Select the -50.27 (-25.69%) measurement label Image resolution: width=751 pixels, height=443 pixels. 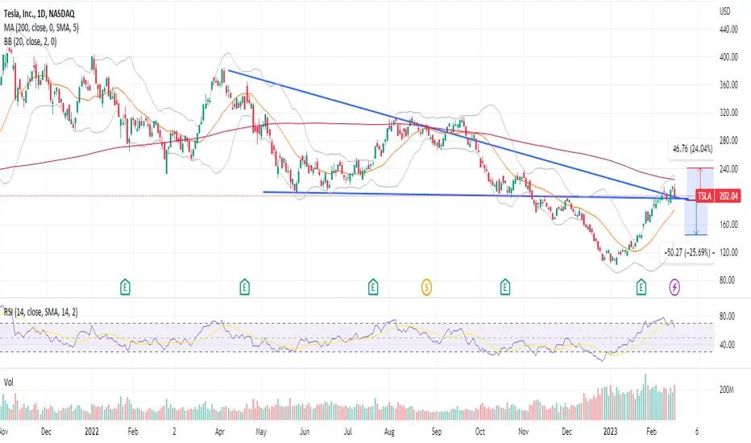tap(690, 252)
